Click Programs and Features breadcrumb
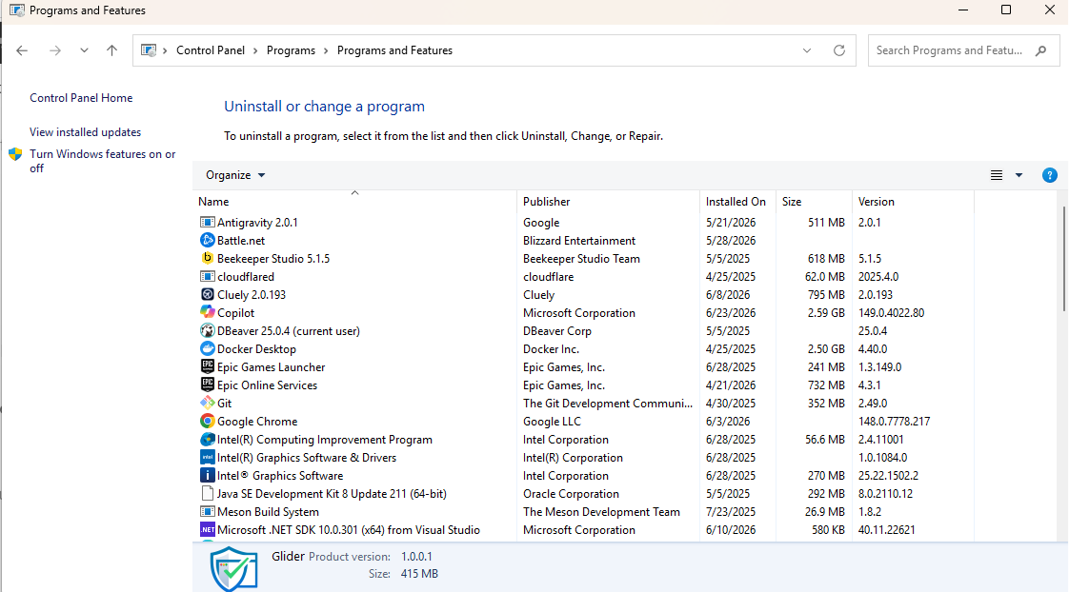This screenshot has width=1069, height=592. 394,50
